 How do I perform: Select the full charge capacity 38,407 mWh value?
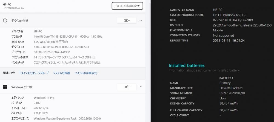229,110
